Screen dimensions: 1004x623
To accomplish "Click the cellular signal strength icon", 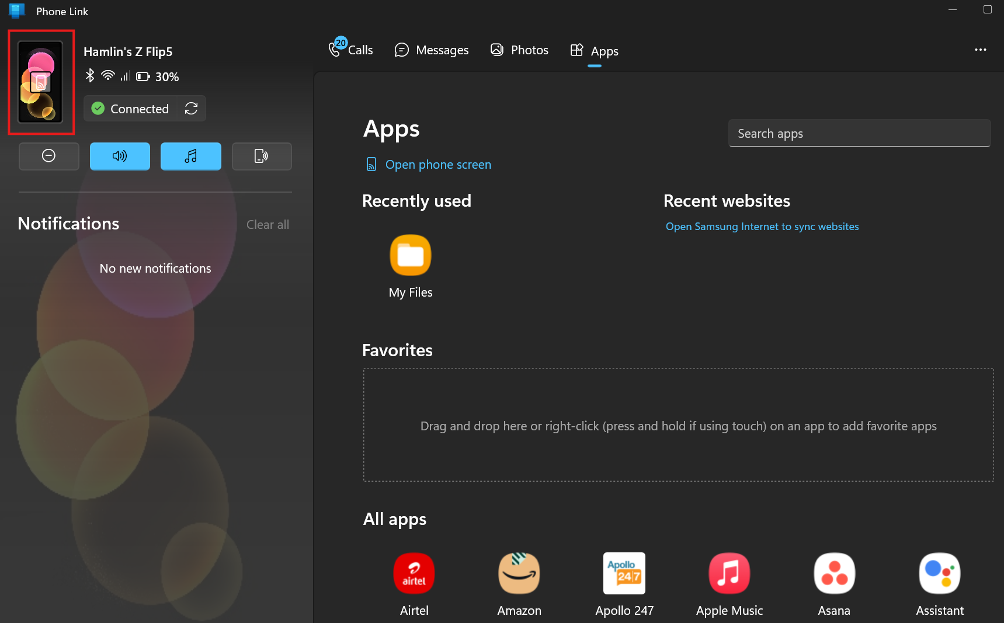I will [125, 76].
